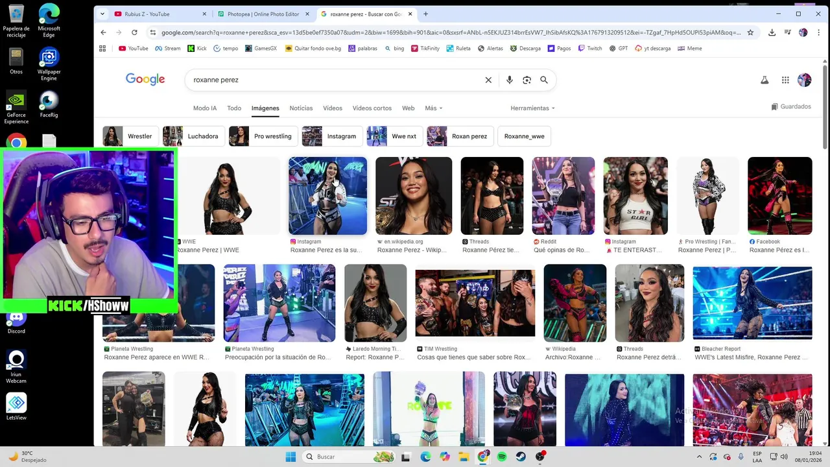Open Spotify from the taskbar
This screenshot has height=467, width=830.
pos(502,457)
